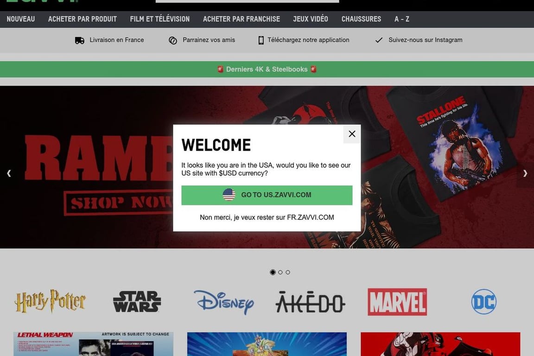The width and height of the screenshot is (534, 356).
Task: Click the Disney franchise logo
Action: pos(224,302)
